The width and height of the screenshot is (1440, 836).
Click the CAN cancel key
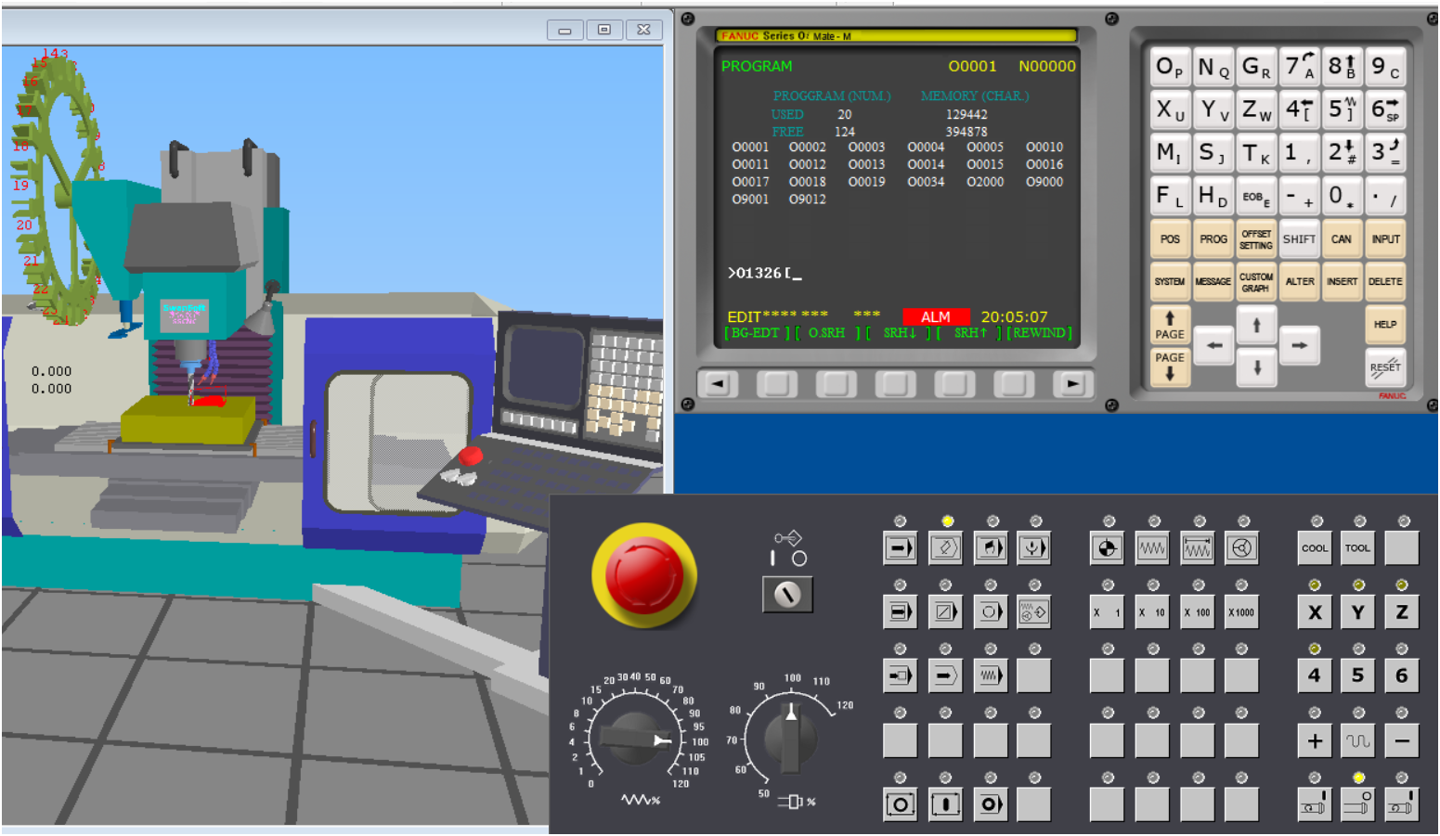[x=1342, y=238]
